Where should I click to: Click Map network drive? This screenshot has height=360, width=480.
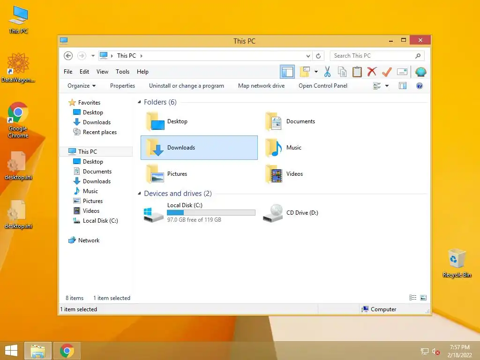262,86
